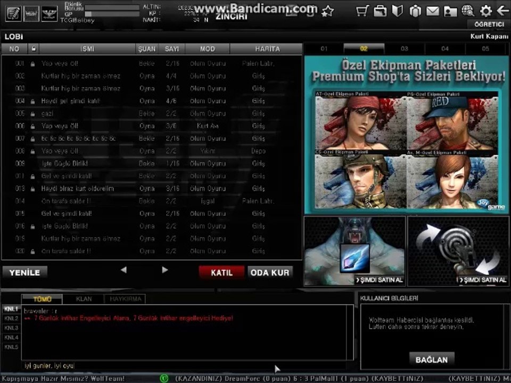Select room 005 'gazi'
The width and height of the screenshot is (511, 383).
152,113
